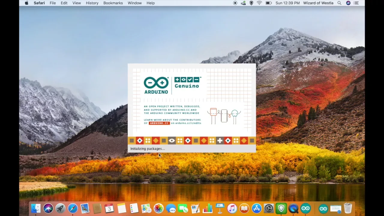Show Notification Center from the menu bar

[356, 3]
